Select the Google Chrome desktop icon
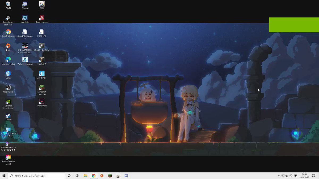319x179 pixels. [8, 33]
